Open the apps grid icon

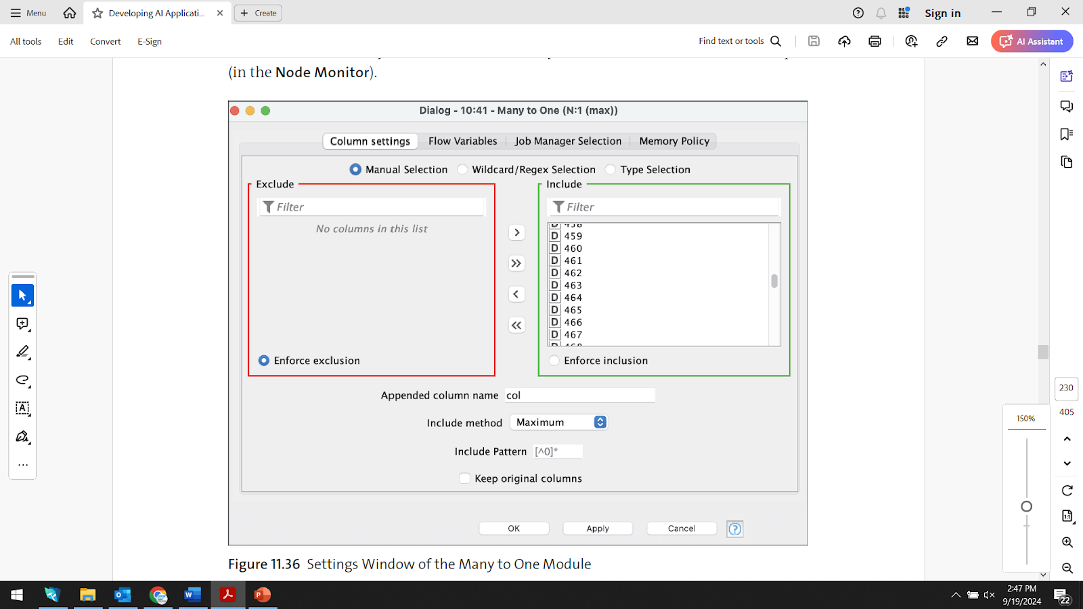pyautogui.click(x=904, y=13)
